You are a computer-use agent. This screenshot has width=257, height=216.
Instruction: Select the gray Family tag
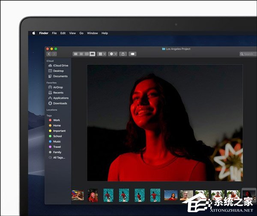55,152
